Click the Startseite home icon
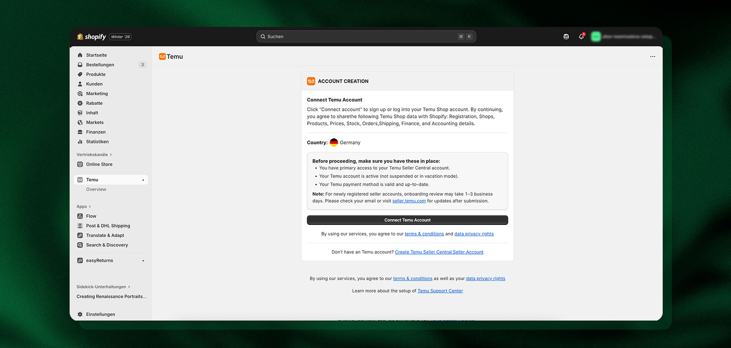The width and height of the screenshot is (731, 348). pos(80,55)
